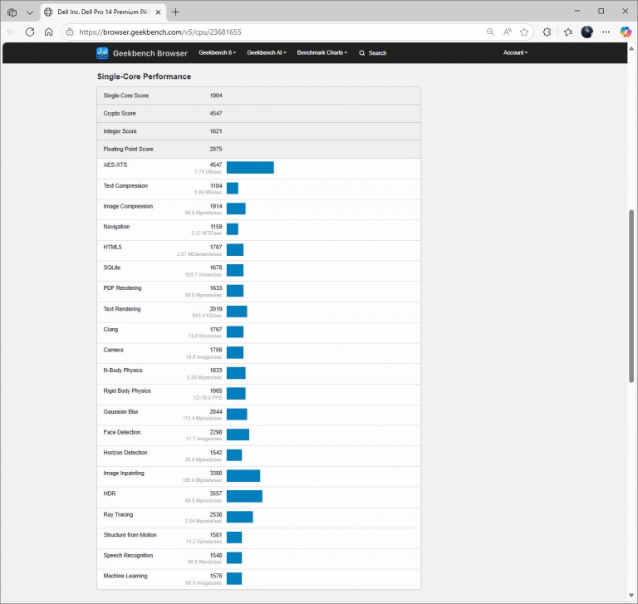638x604 pixels.
Task: Expand the Account menu
Action: click(515, 53)
